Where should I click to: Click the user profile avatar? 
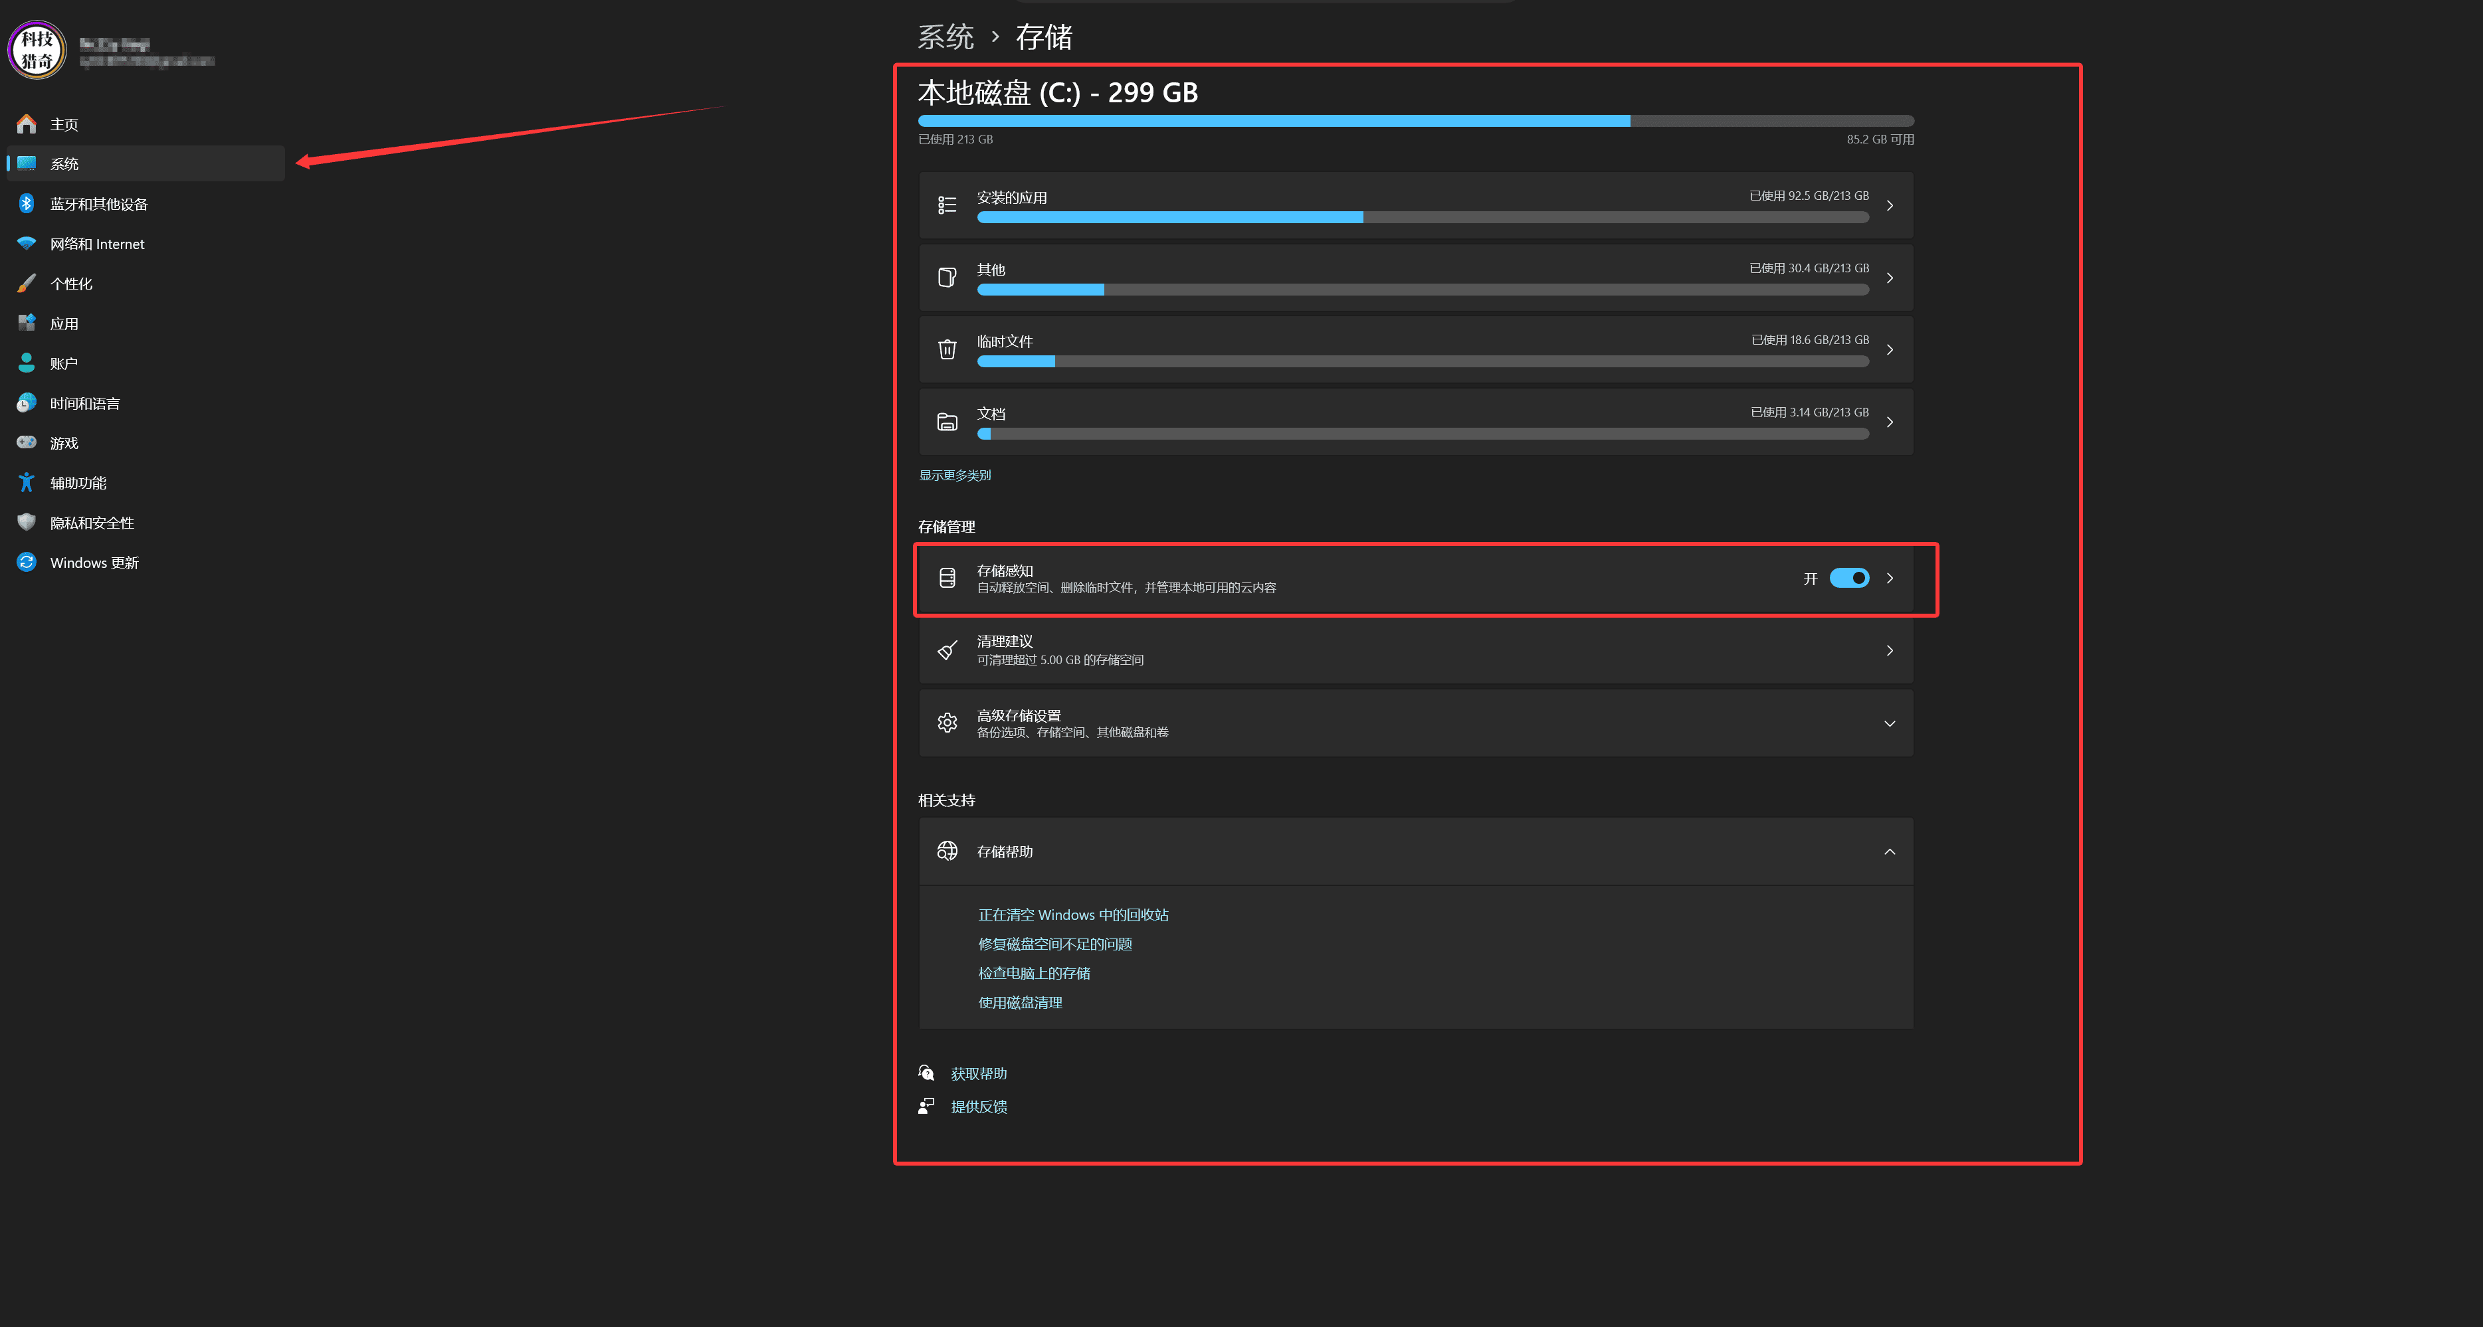[37, 49]
